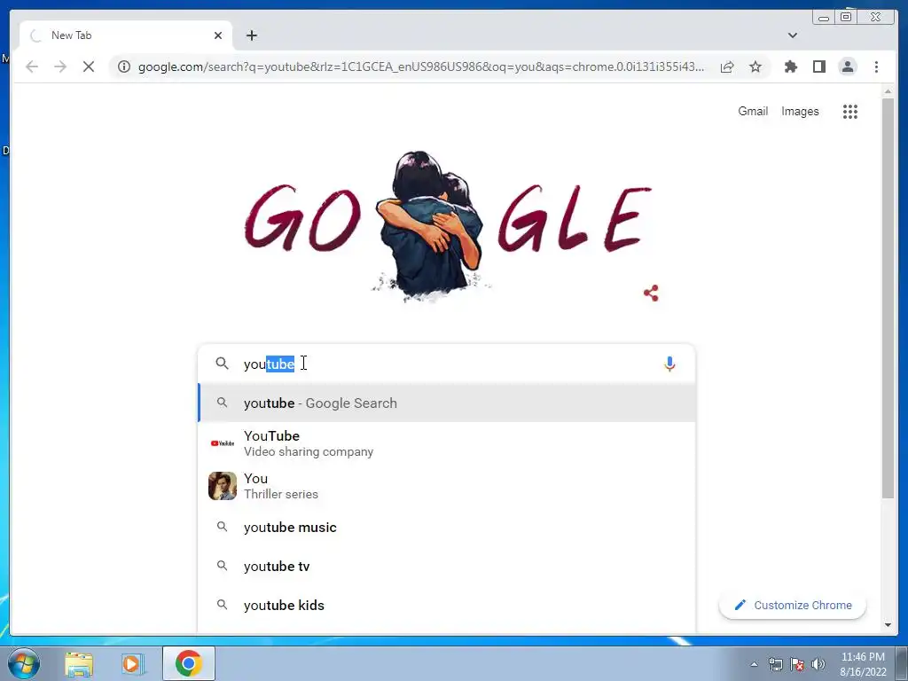Click the vertical scrollbar thumb

click(888, 298)
